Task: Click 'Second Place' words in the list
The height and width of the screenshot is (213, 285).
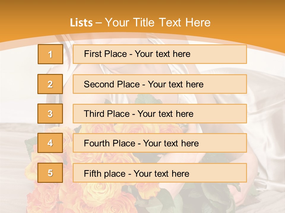Action: tap(112, 84)
